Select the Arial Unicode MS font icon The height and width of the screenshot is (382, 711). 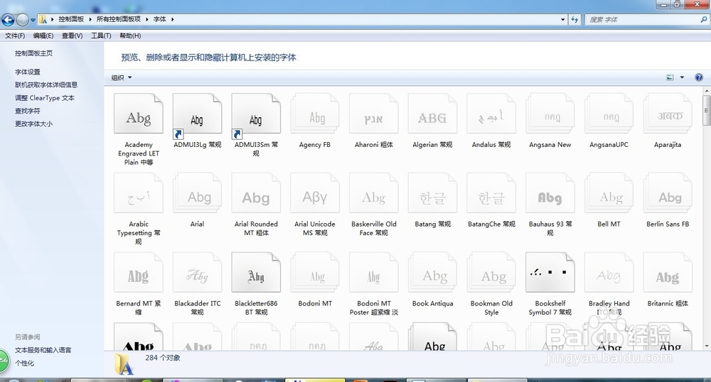tap(315, 193)
